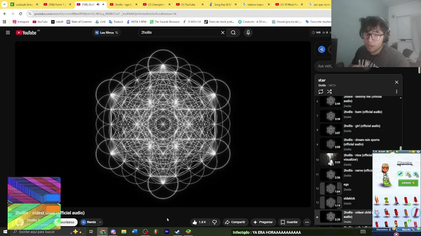Dislike the video

point(214,222)
